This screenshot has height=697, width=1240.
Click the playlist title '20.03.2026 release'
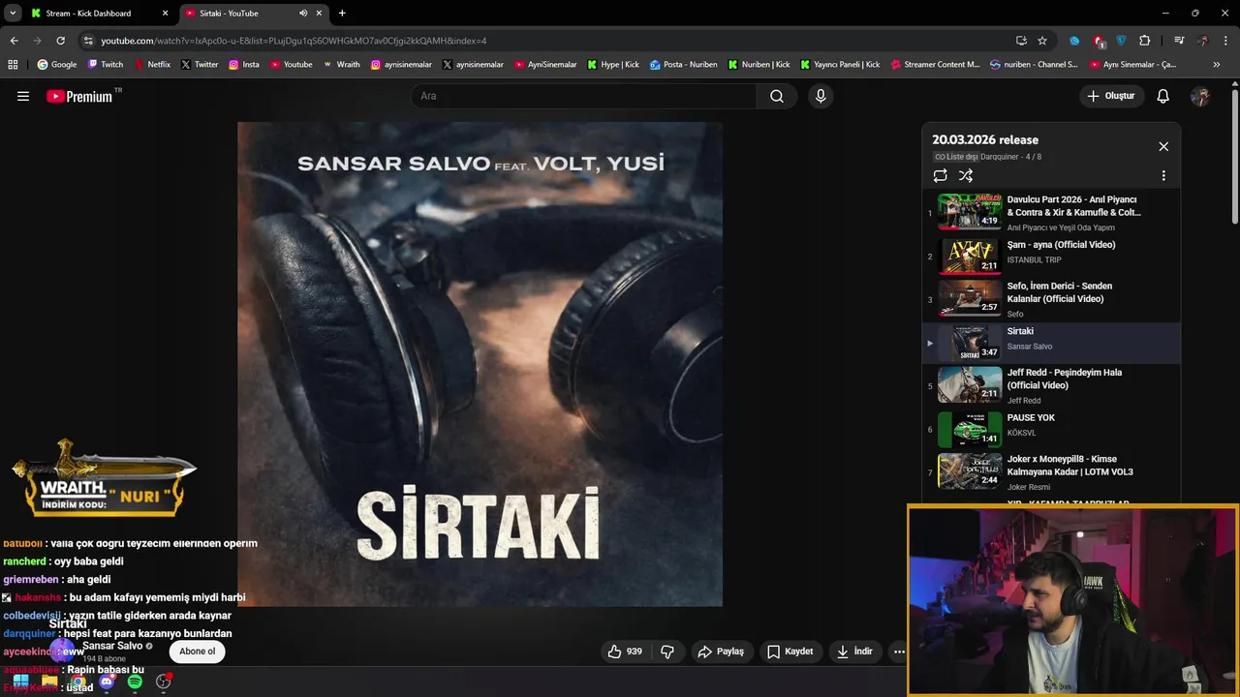[x=985, y=139]
